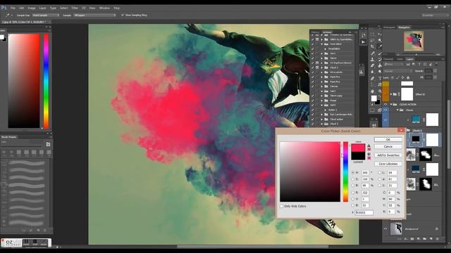Image resolution: width=451 pixels, height=253 pixels.
Task: Hide the CLOUD ACTION group
Action: click(385, 105)
